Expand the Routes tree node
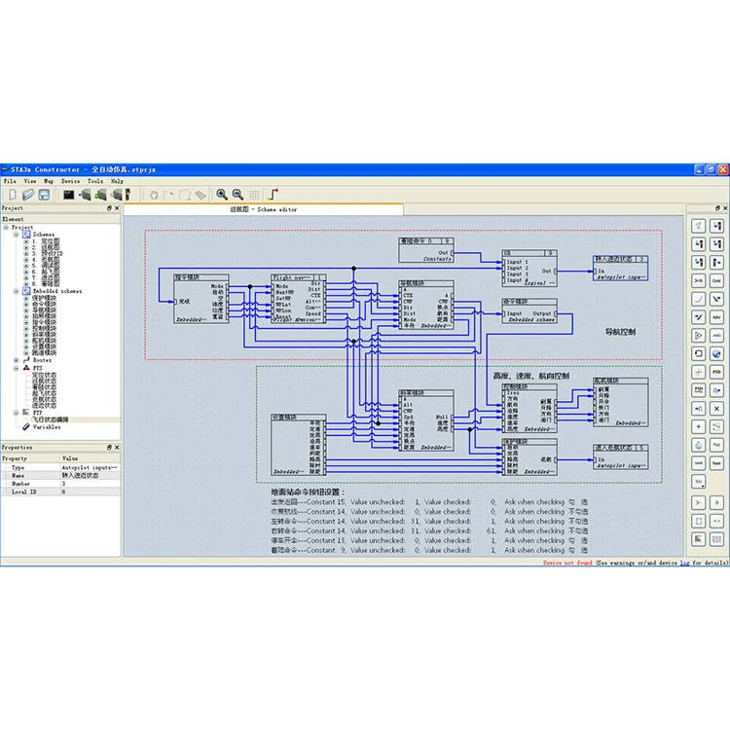The image size is (730, 730). (16, 360)
